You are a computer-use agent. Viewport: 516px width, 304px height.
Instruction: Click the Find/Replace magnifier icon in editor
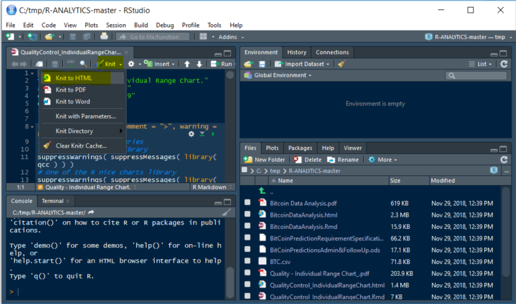coord(83,64)
